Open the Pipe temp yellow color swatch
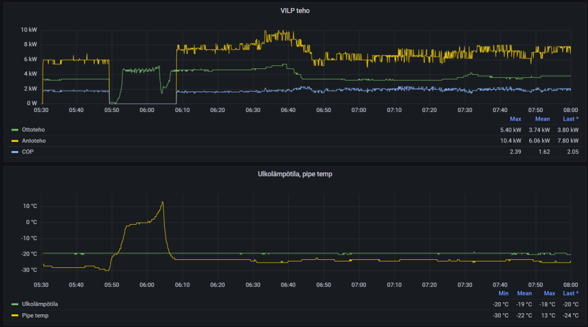 14,316
